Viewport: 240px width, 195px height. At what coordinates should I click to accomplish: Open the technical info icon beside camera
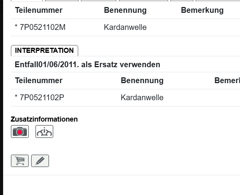(x=44, y=132)
